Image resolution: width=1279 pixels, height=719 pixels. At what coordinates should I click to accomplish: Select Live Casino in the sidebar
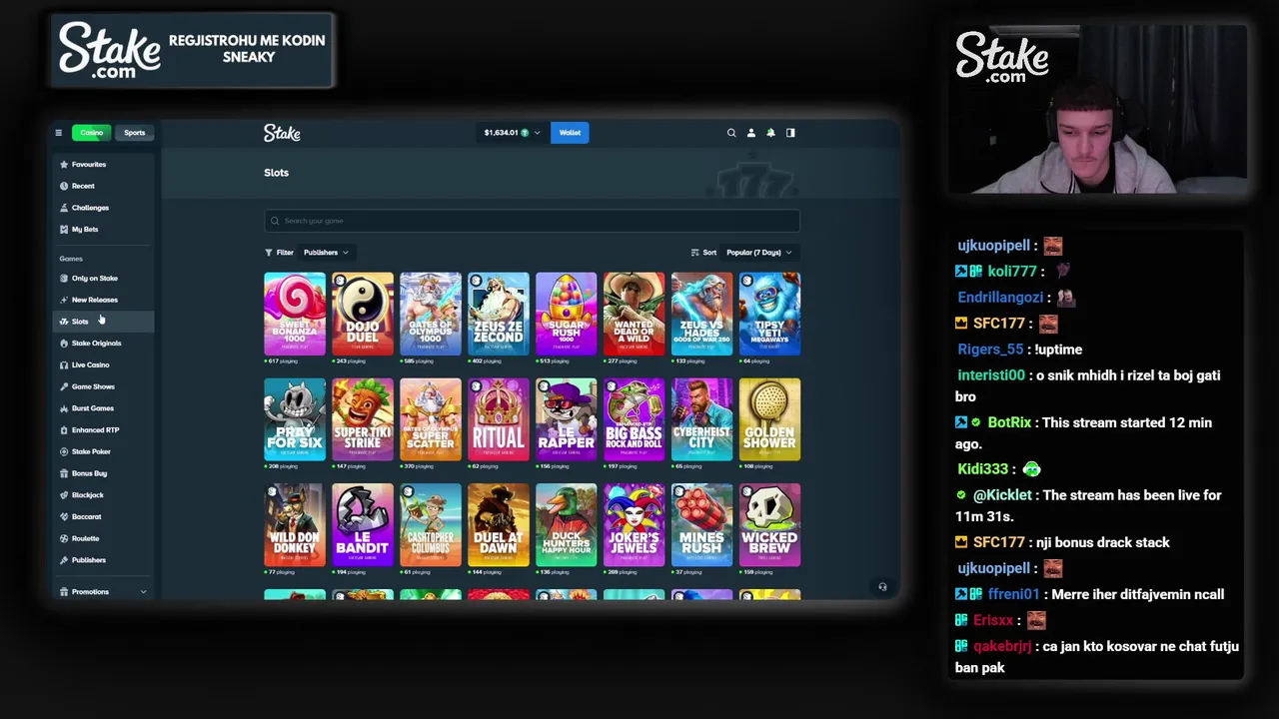point(103,364)
